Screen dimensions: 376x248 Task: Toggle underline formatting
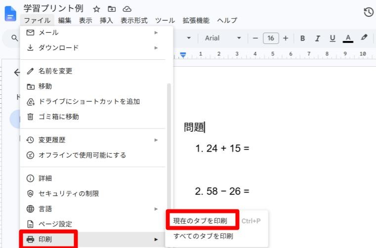click(333, 38)
